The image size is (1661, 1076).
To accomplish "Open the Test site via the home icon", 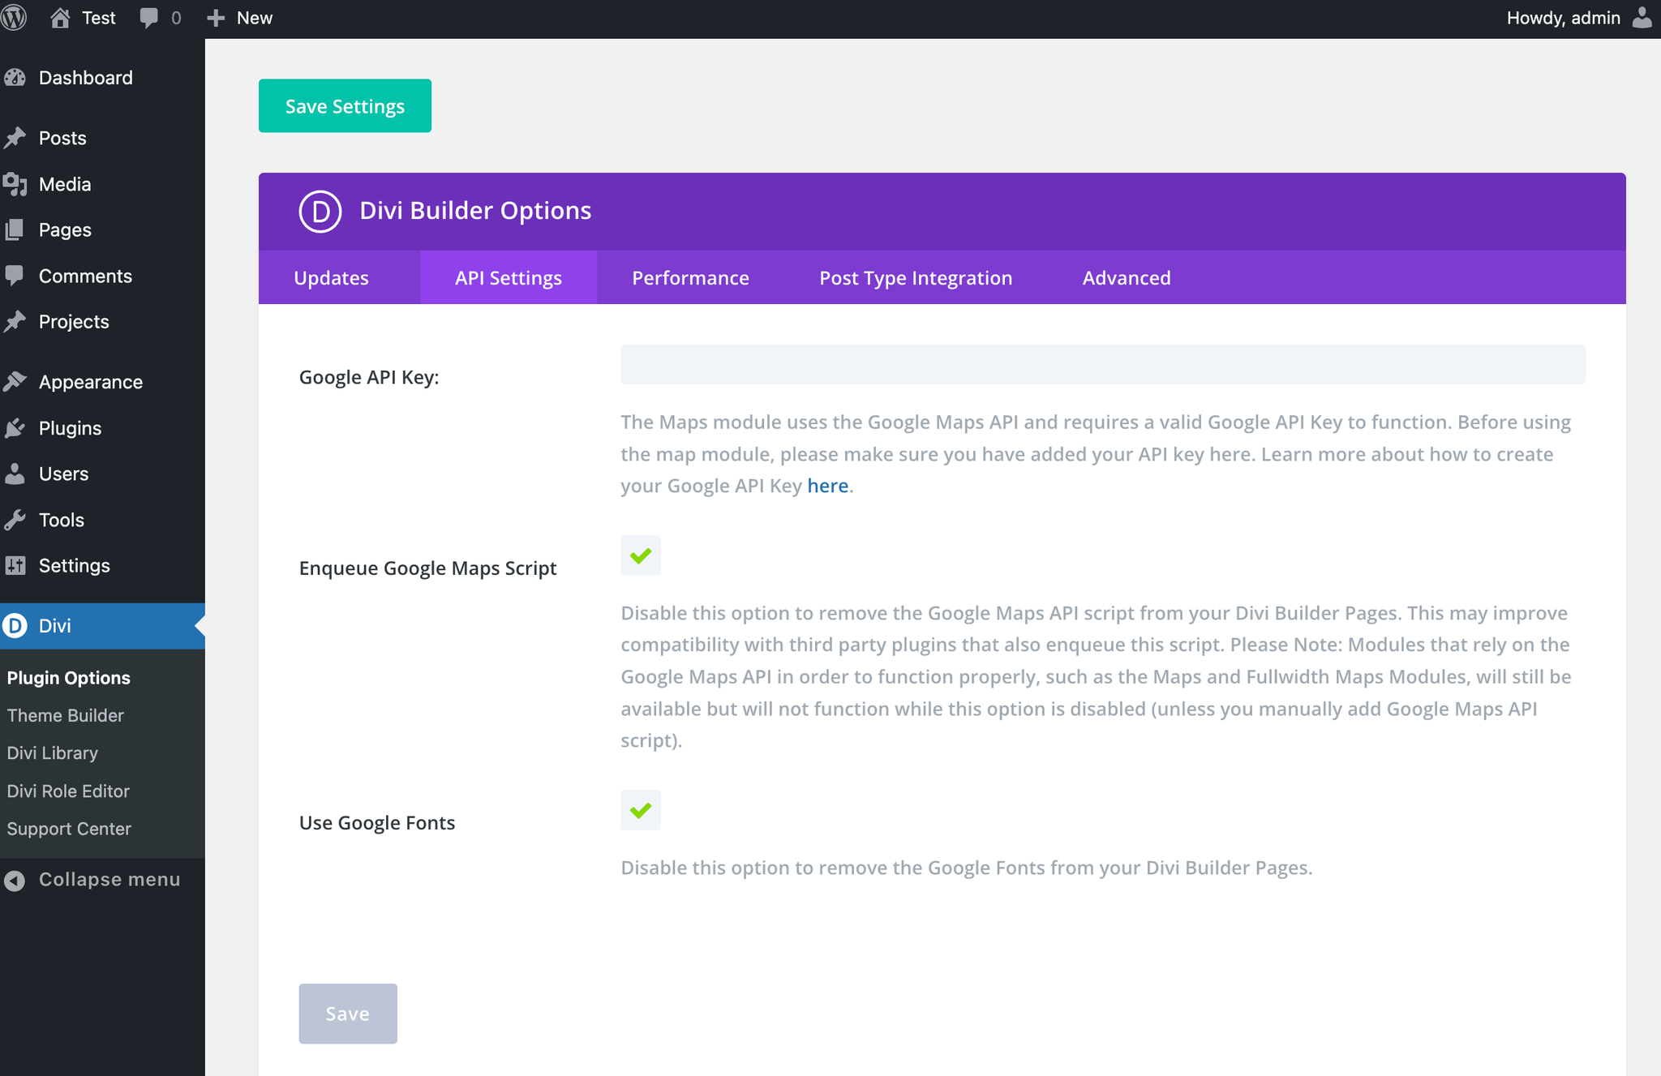I will click(61, 17).
